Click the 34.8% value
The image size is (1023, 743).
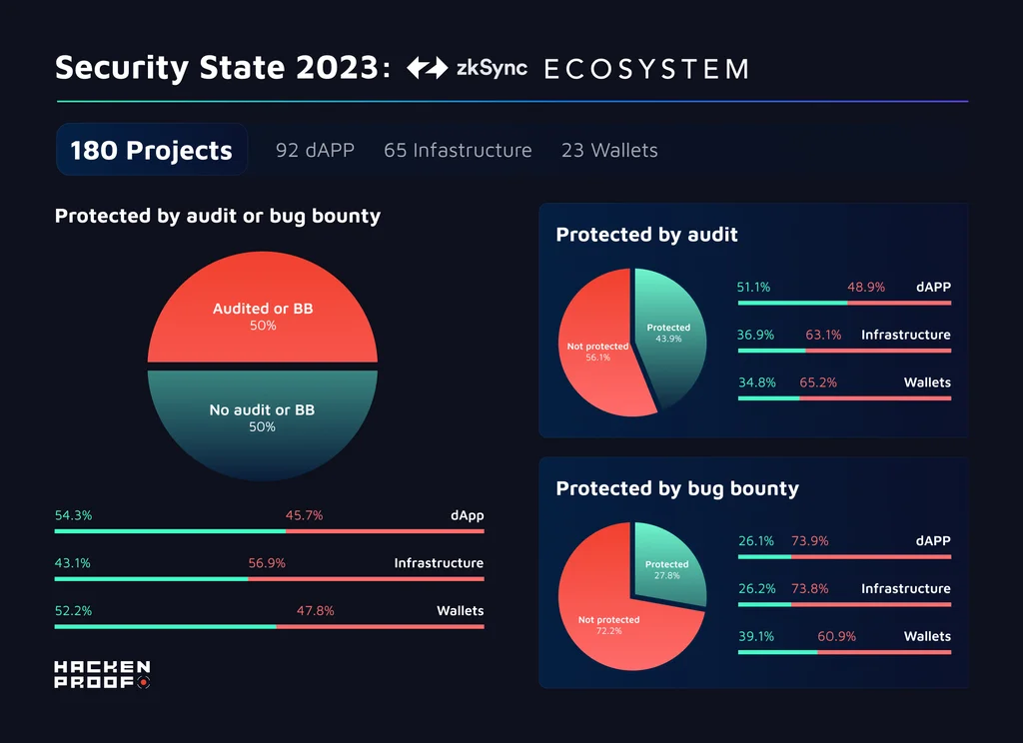pos(757,382)
